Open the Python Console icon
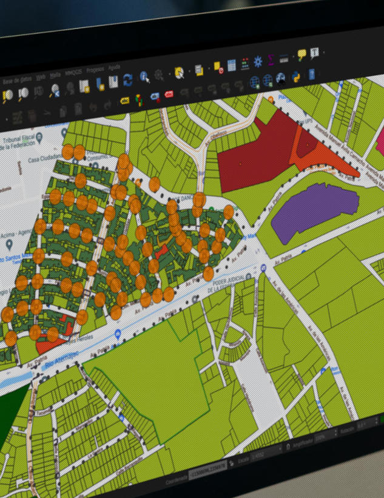 tap(295, 76)
